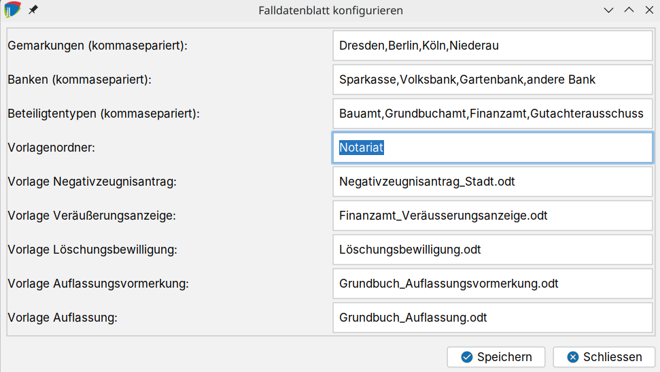Select the Vorlage Auflassung input field

[x=493, y=318]
